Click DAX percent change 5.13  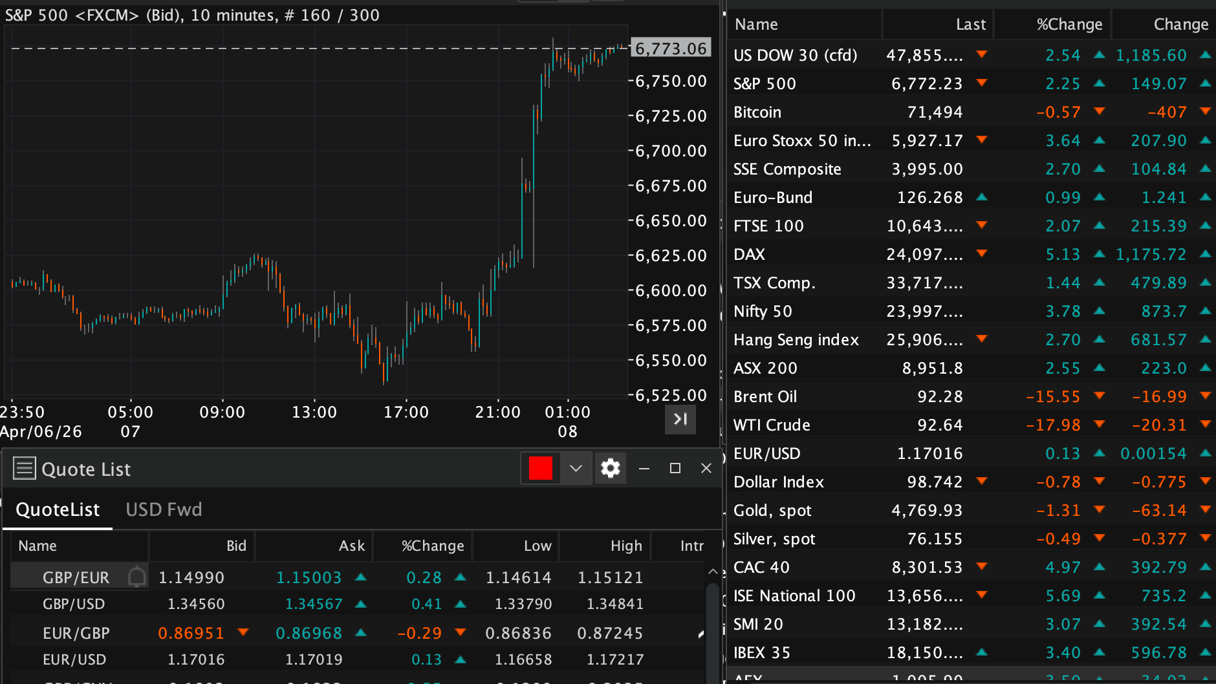click(x=1063, y=254)
